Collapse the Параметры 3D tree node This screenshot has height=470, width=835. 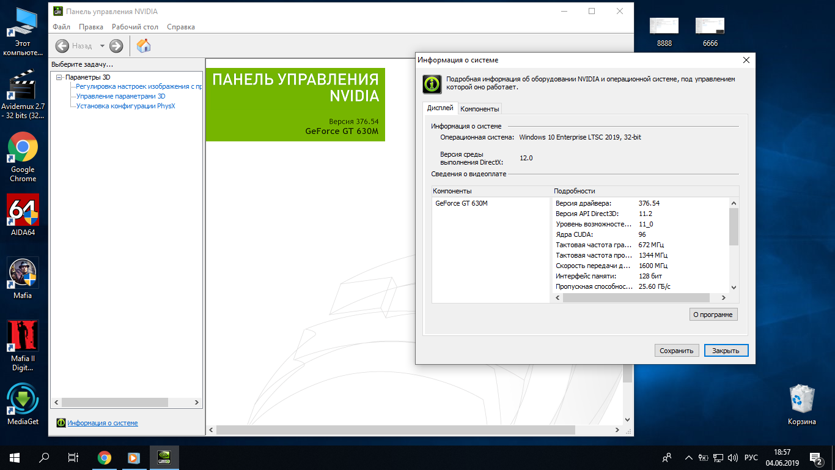(59, 78)
